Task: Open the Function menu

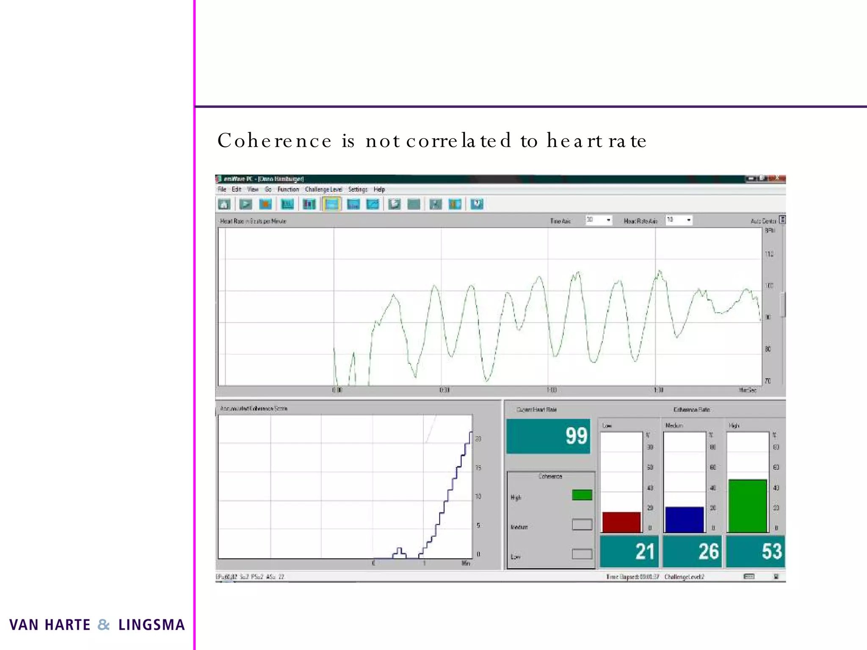Action: coord(288,189)
